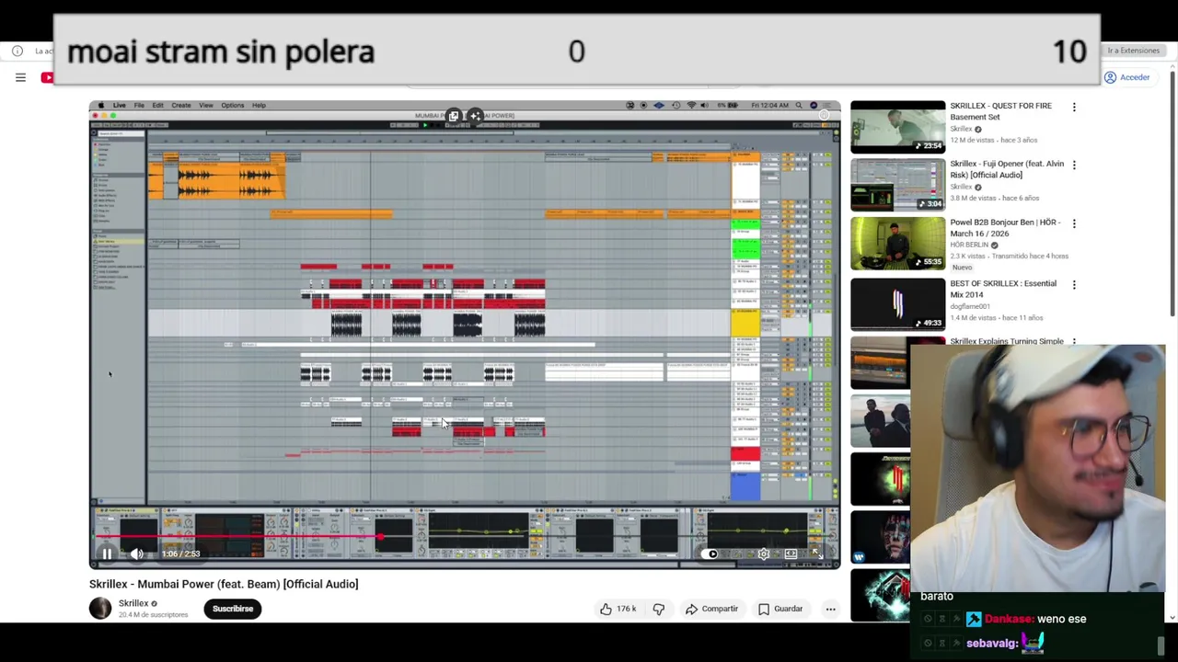Click the Help menu in the video's Ableton window
This screenshot has height=662, width=1178.
pyautogui.click(x=259, y=105)
